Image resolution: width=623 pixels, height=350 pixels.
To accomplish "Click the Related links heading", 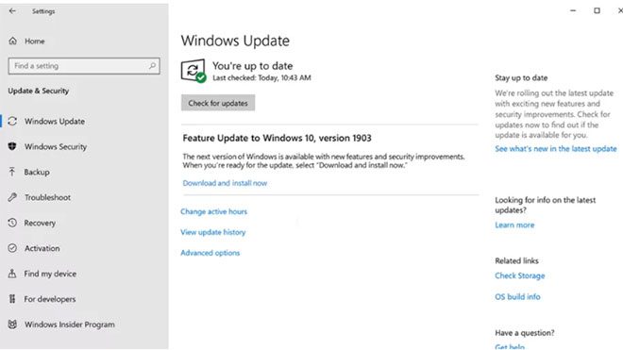I will 516,260.
